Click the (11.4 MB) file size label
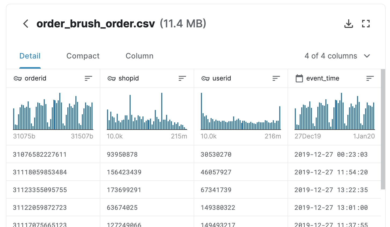The image size is (390, 227). tap(183, 24)
